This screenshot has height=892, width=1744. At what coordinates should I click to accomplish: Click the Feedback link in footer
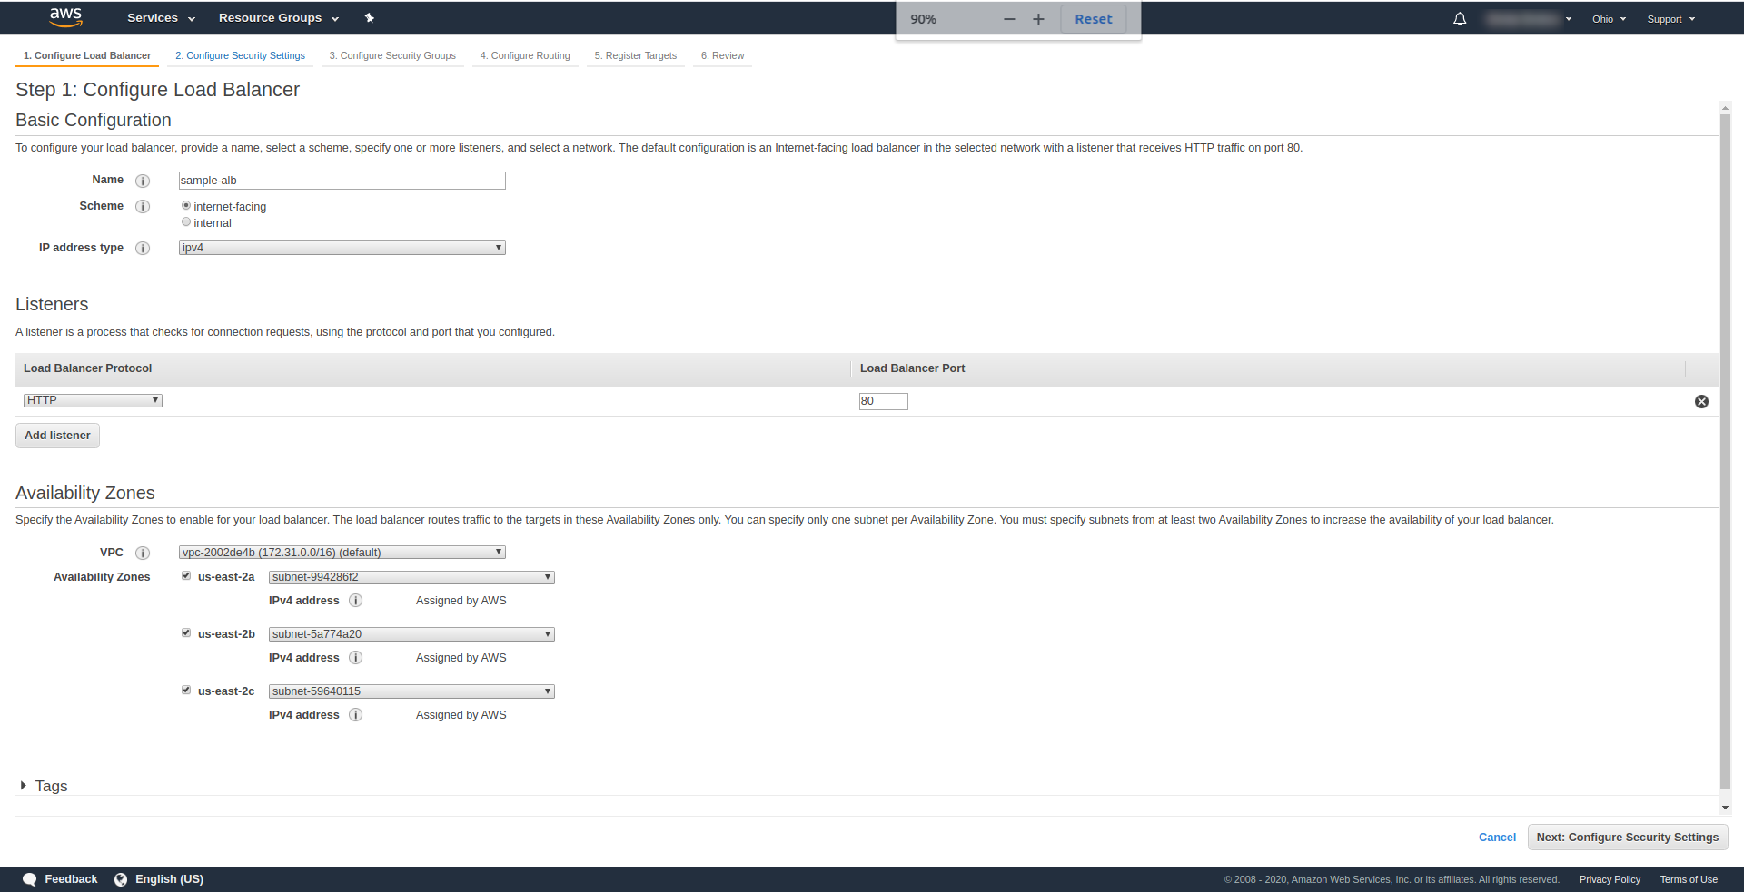(x=71, y=879)
